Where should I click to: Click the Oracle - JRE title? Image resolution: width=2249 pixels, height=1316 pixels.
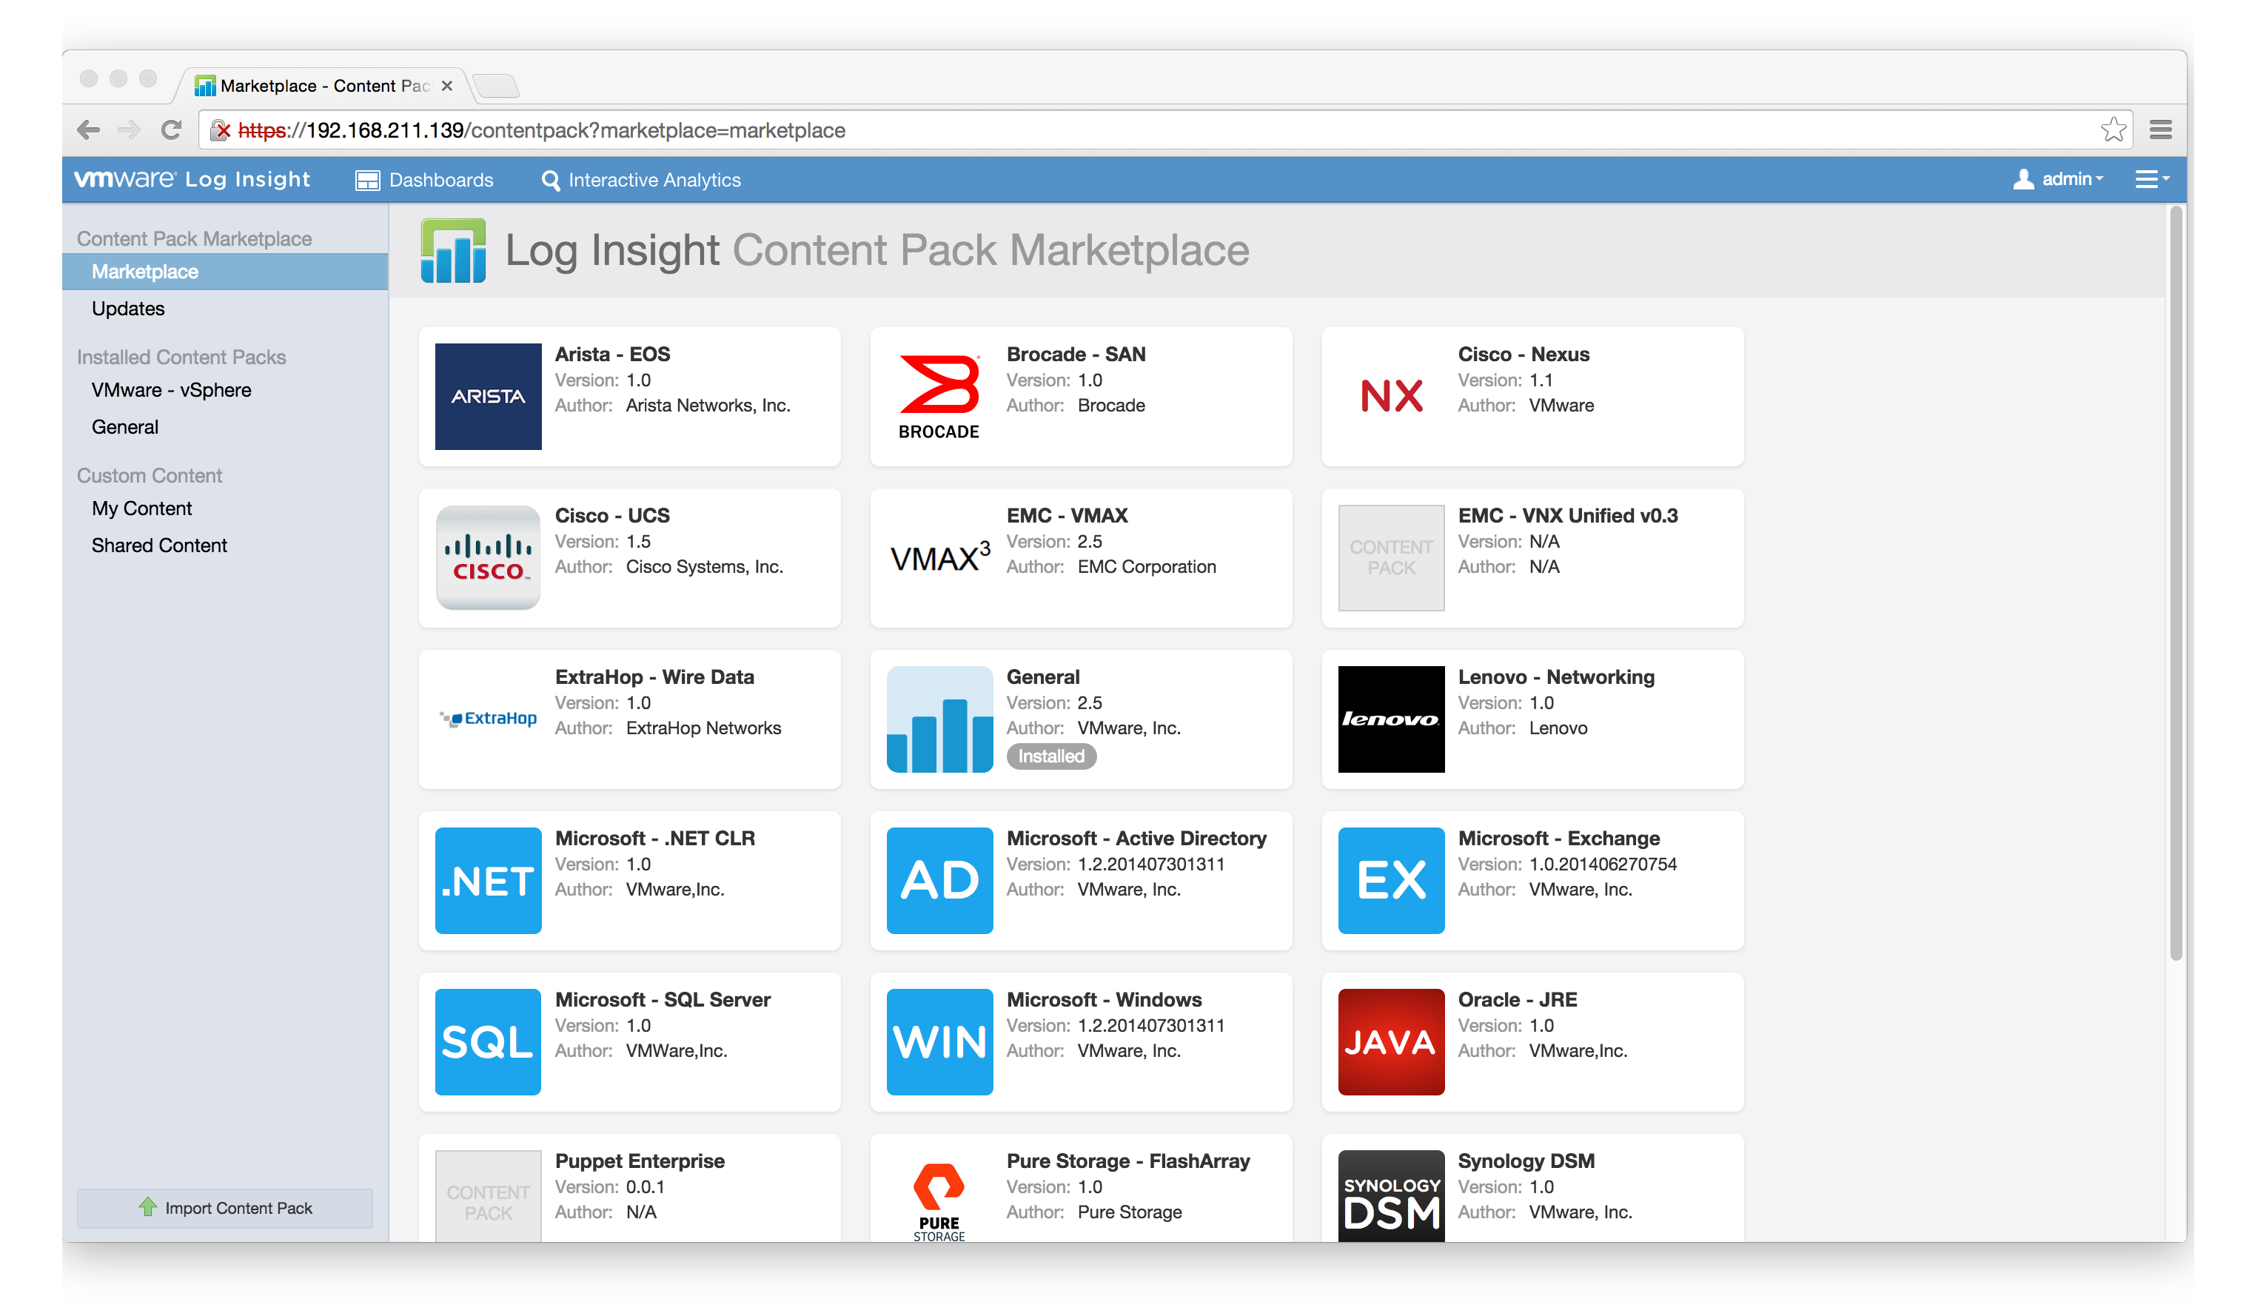click(x=1517, y=1000)
